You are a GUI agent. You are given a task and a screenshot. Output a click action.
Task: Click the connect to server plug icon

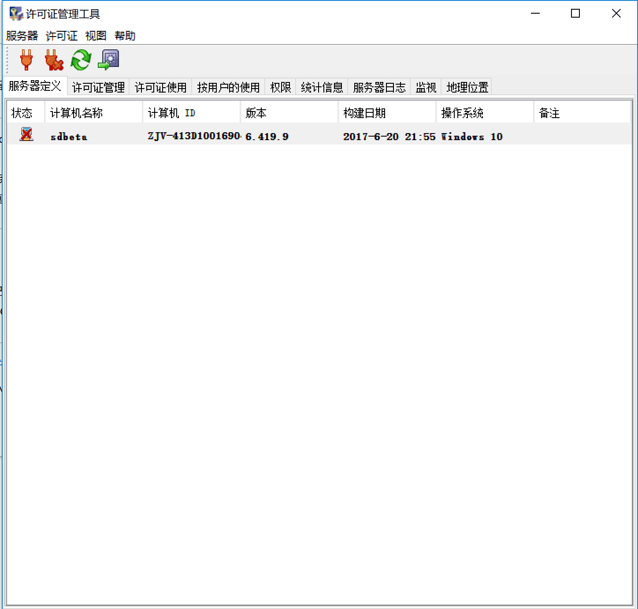tap(26, 60)
